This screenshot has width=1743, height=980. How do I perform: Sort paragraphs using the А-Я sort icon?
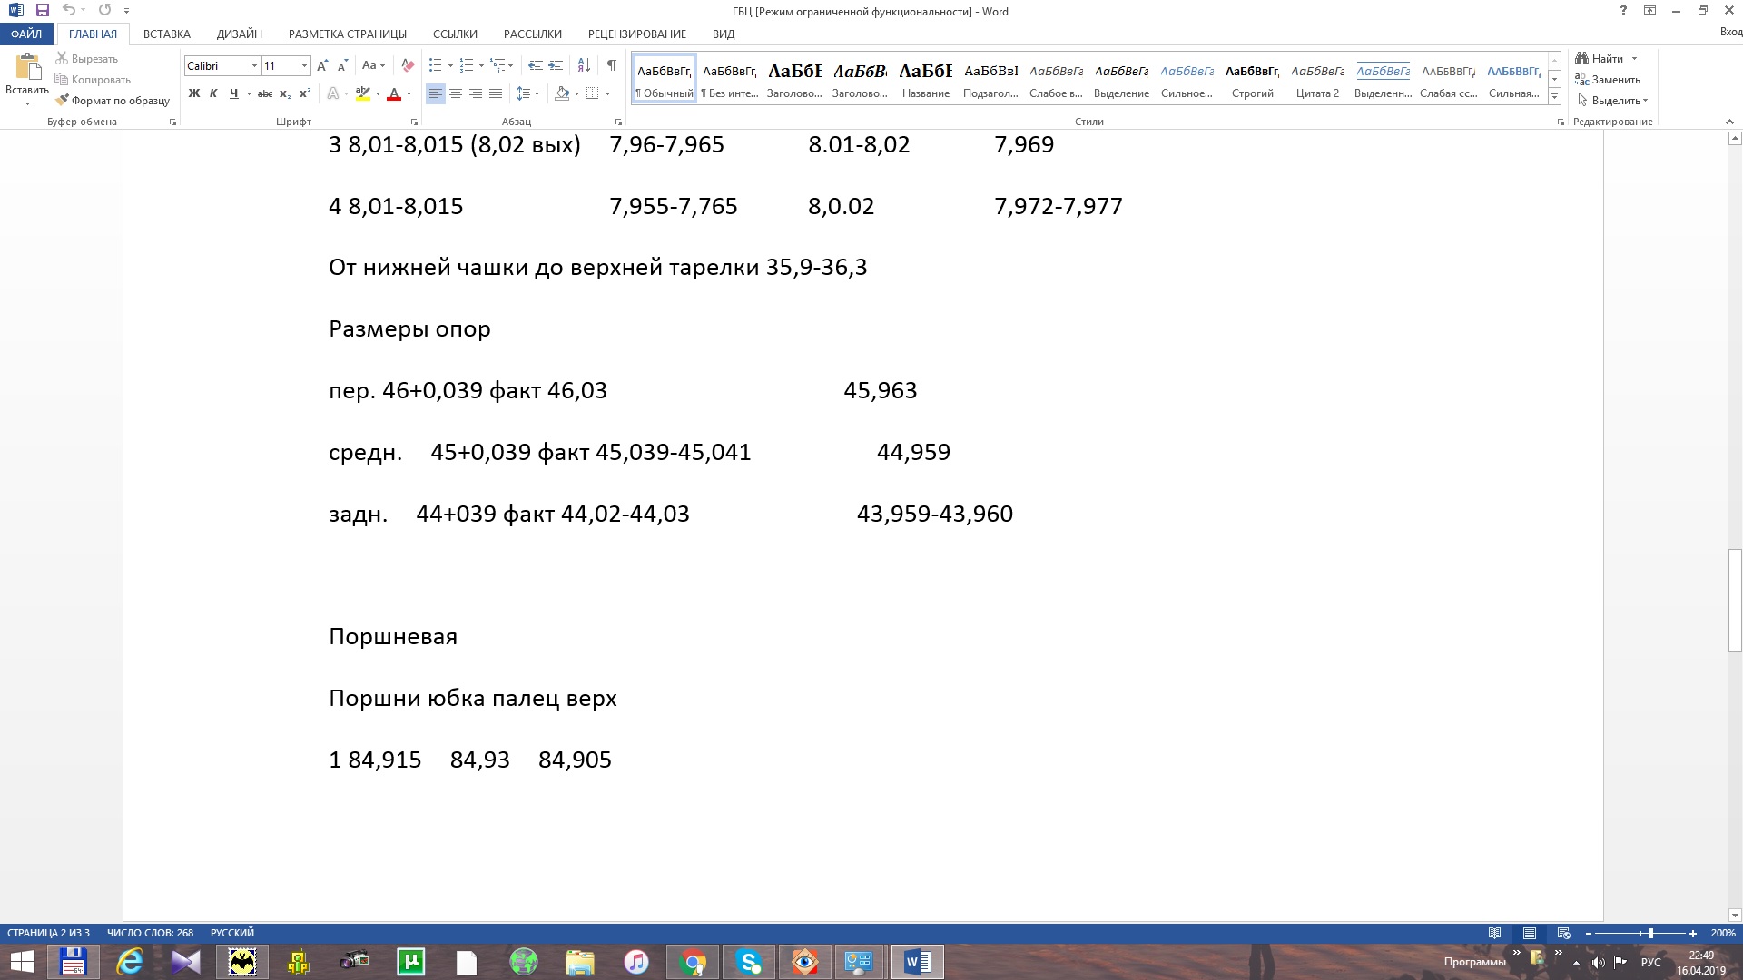click(584, 65)
